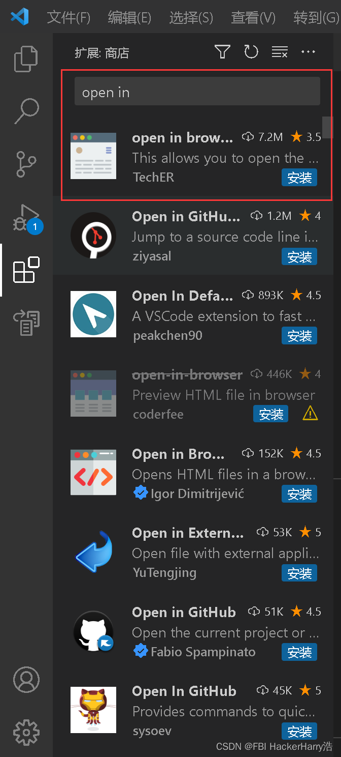Click publisher name YuTengjing
Image resolution: width=341 pixels, height=757 pixels.
click(x=164, y=572)
